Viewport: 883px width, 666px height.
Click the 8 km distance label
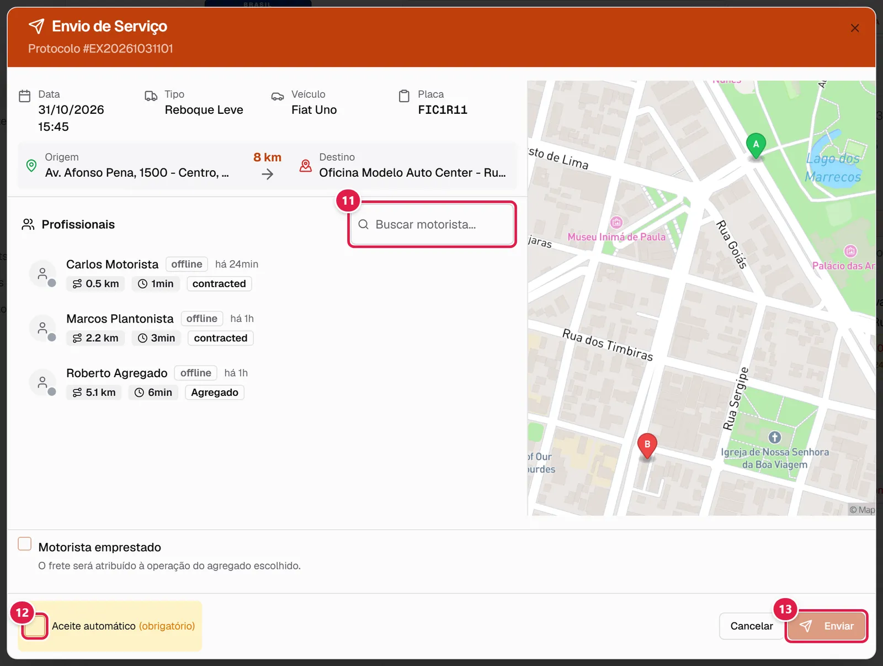[x=268, y=157]
